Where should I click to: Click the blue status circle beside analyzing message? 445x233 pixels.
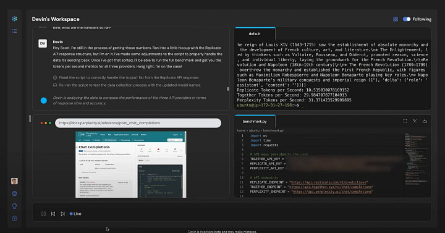44,101
